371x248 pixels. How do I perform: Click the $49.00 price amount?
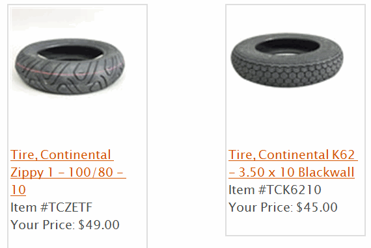click(99, 225)
